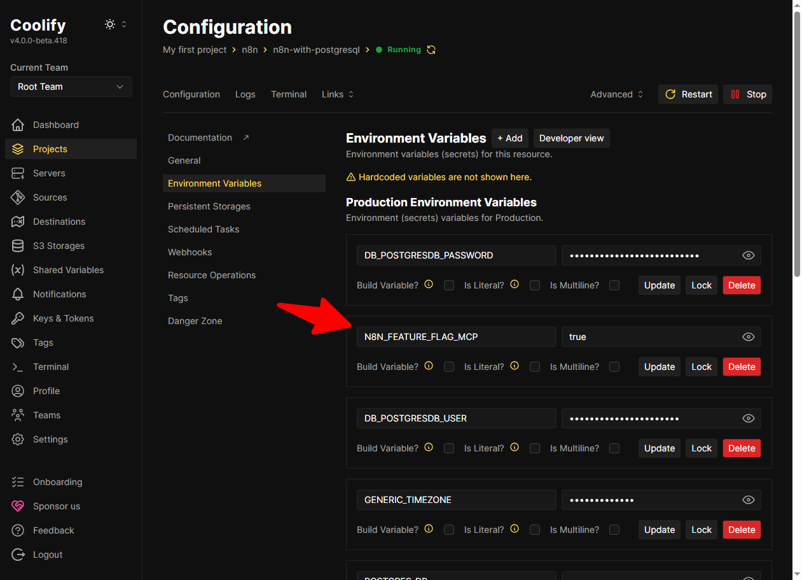Open S3 Storages database icon
This screenshot has width=802, height=580.
coord(18,246)
